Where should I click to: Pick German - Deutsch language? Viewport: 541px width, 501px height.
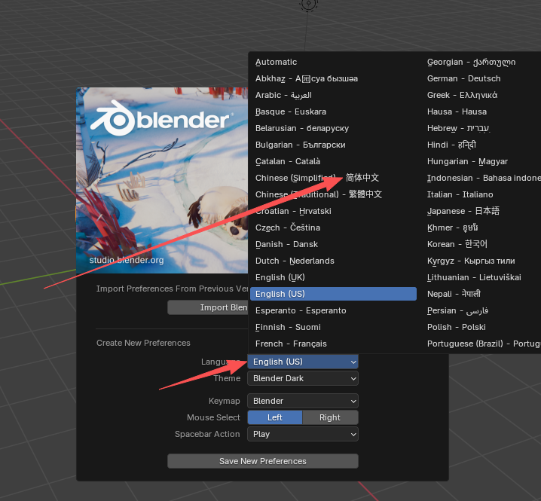click(481, 78)
